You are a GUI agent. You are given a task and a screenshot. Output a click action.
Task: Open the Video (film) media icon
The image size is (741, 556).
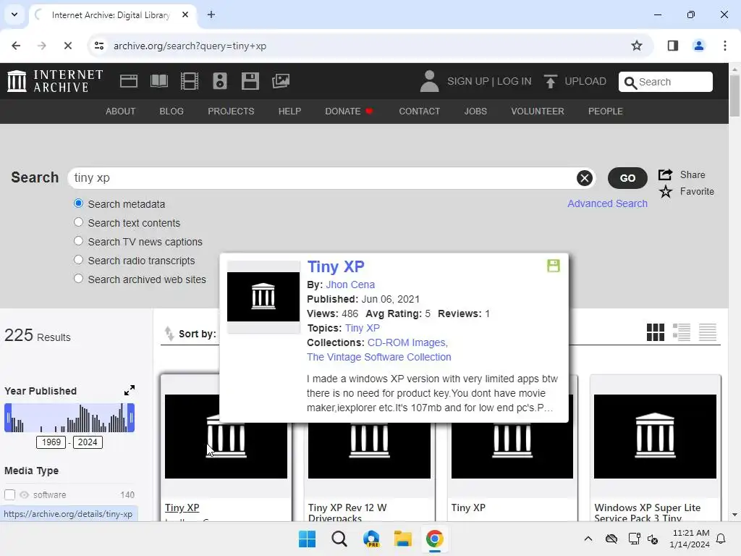(x=189, y=81)
